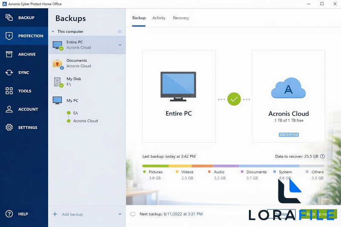Click the 'This computer' group label
This screenshot has width=341, height=227.
(70, 32)
